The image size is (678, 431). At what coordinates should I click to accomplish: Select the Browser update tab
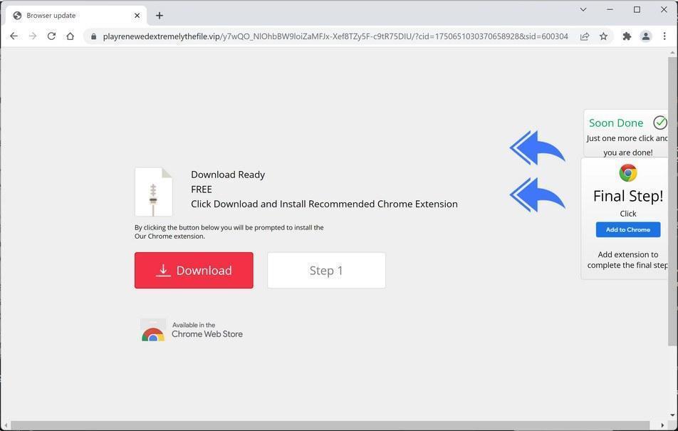[x=76, y=16]
